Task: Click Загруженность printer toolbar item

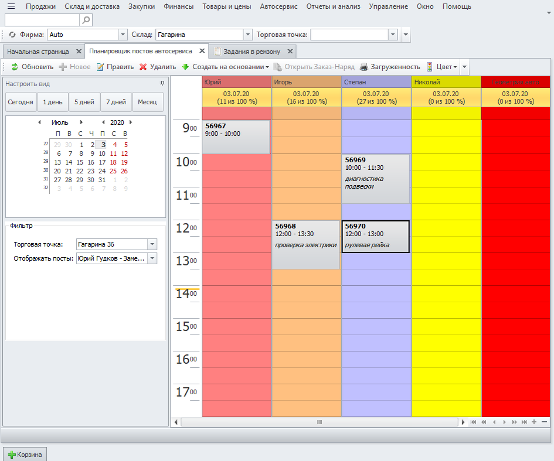Action: coord(390,67)
